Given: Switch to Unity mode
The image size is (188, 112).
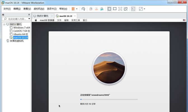Looking at the screenshot, I should [x=126, y=9].
